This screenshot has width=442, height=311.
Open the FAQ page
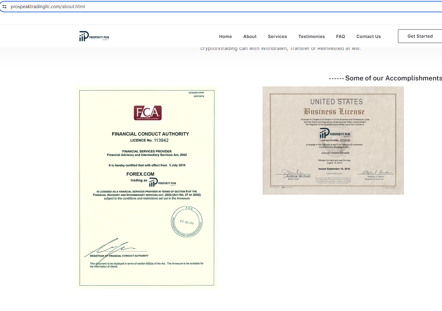tap(340, 36)
